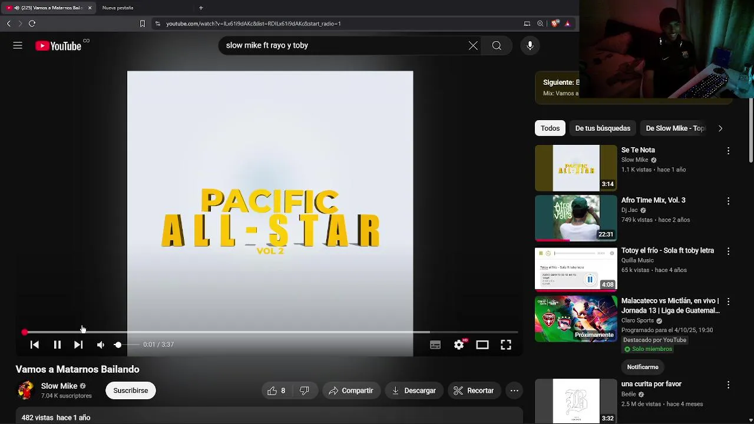The image size is (754, 424).
Task: Click '482 vistas' description text
Action: [37, 418]
